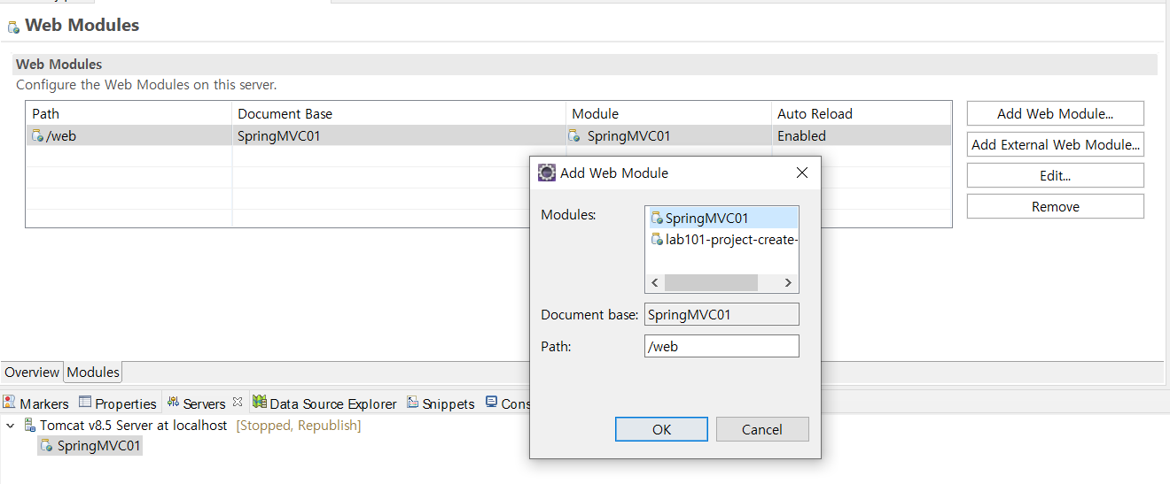Select Tomcat v8.5 Server at localhost

[x=133, y=426]
